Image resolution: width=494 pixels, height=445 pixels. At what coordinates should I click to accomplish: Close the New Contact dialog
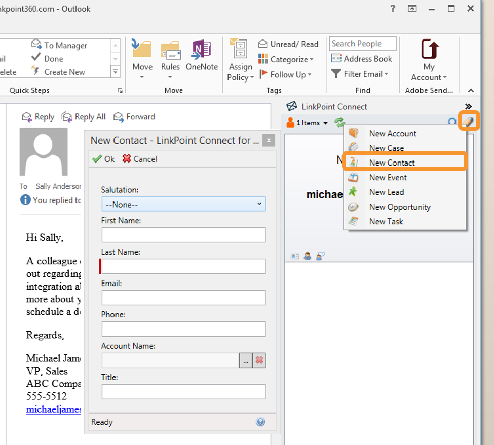(x=269, y=140)
